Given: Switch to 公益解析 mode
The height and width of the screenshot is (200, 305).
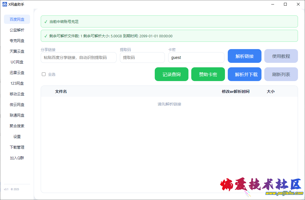Looking at the screenshot, I should [x=17, y=30].
